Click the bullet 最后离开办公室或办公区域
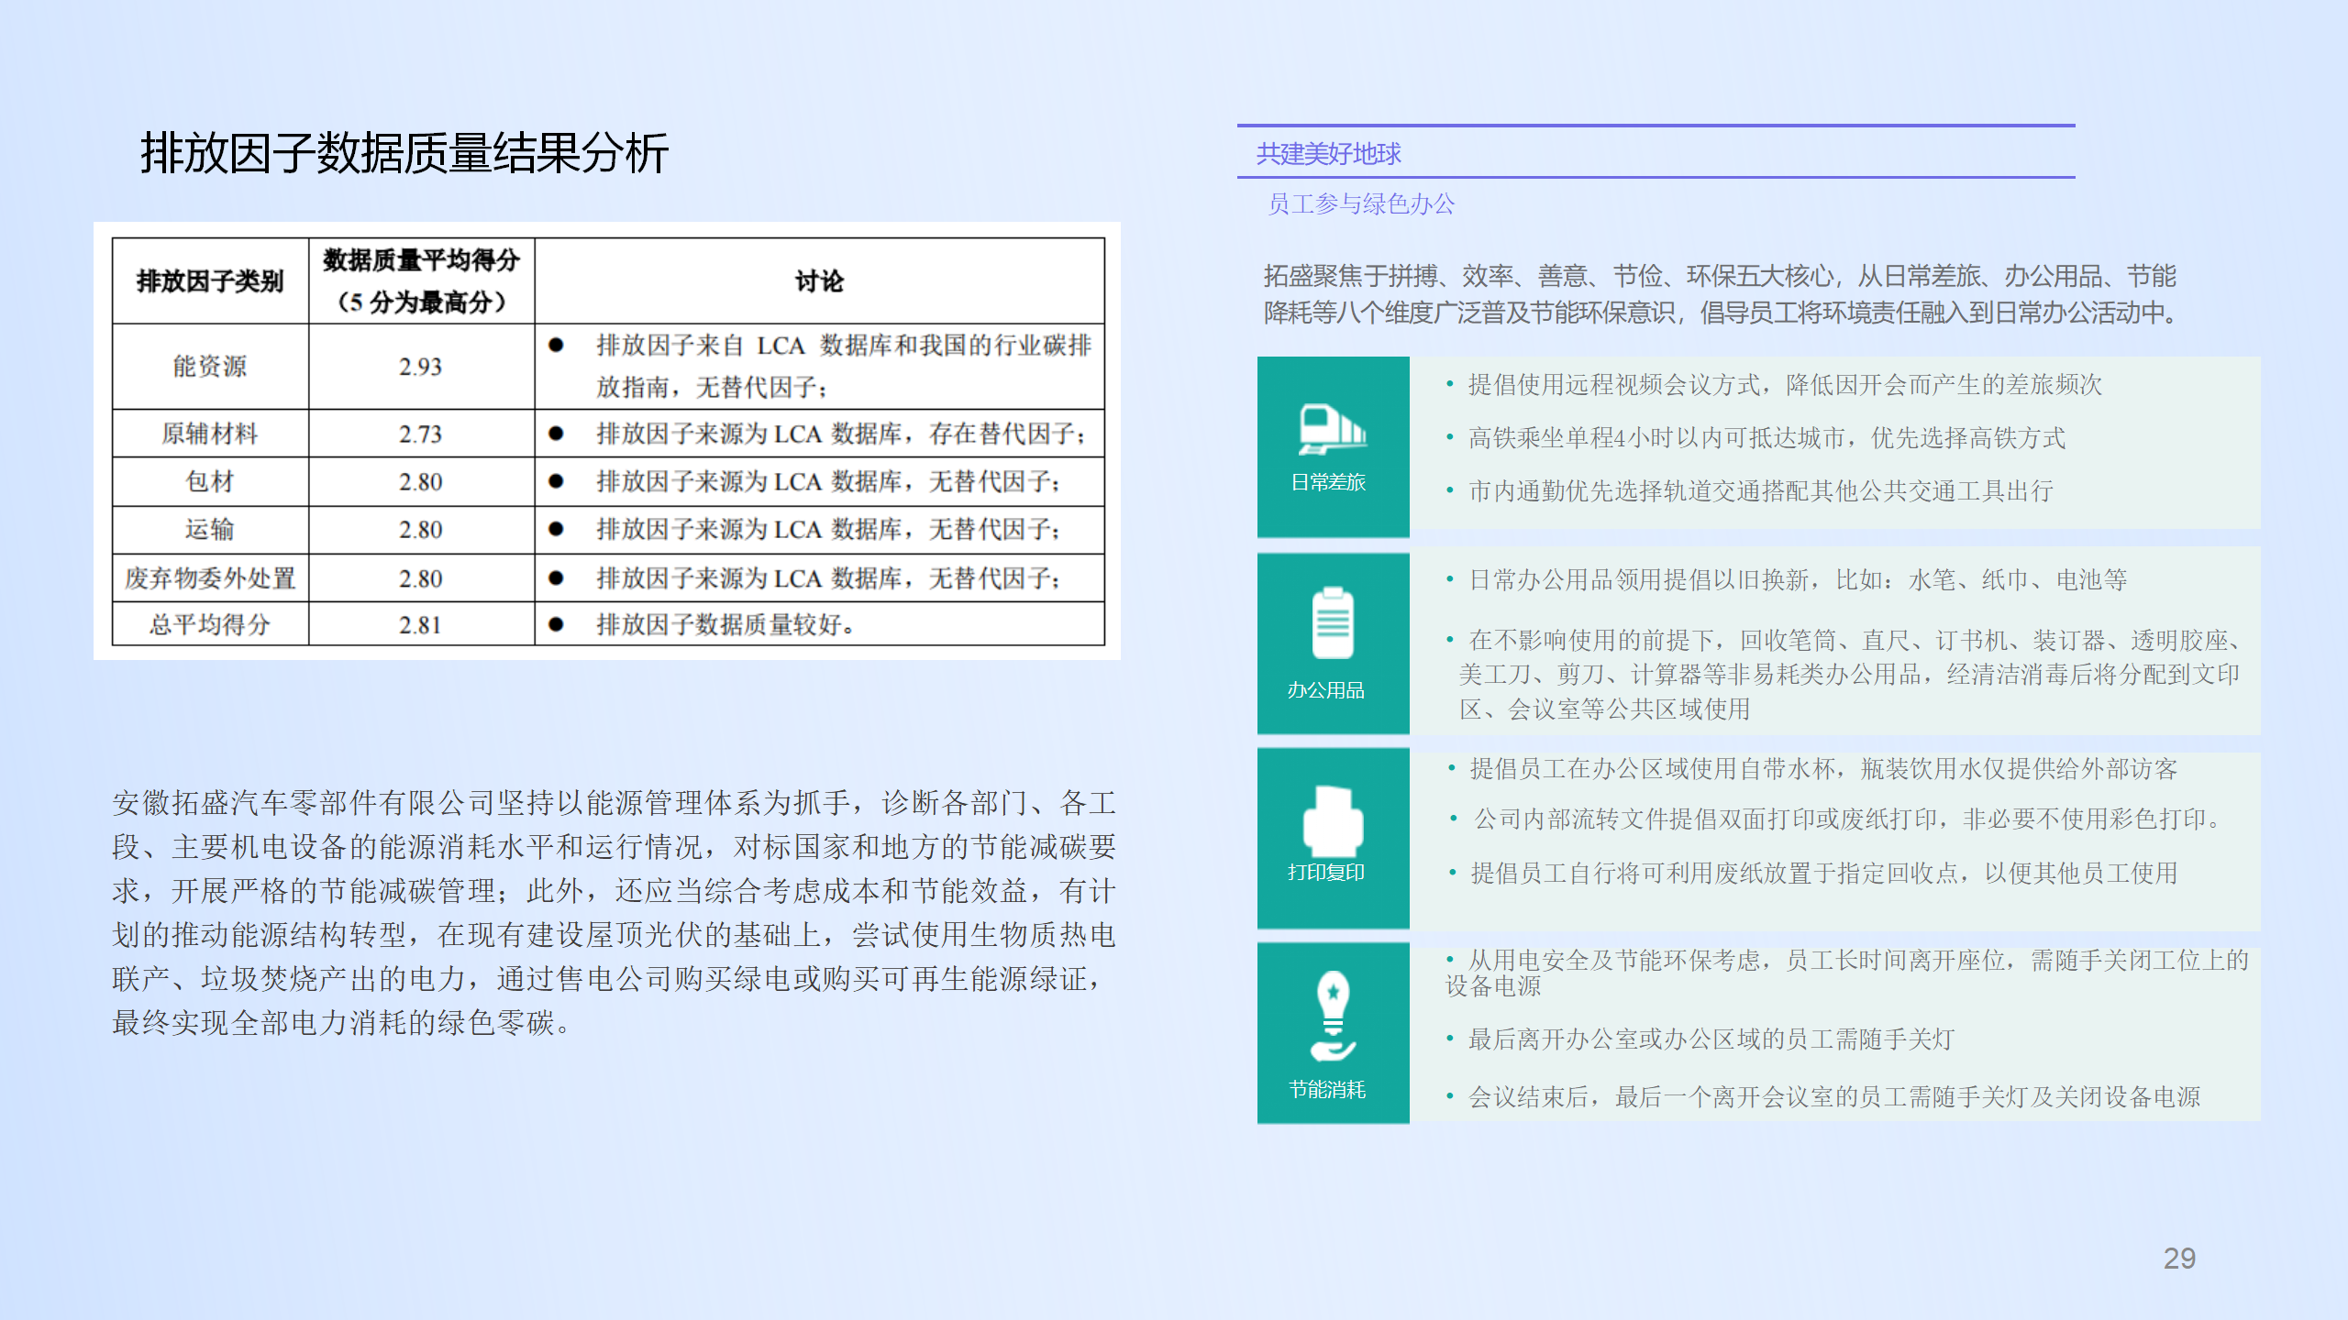The height and width of the screenshot is (1320, 2348). coord(1711,1039)
